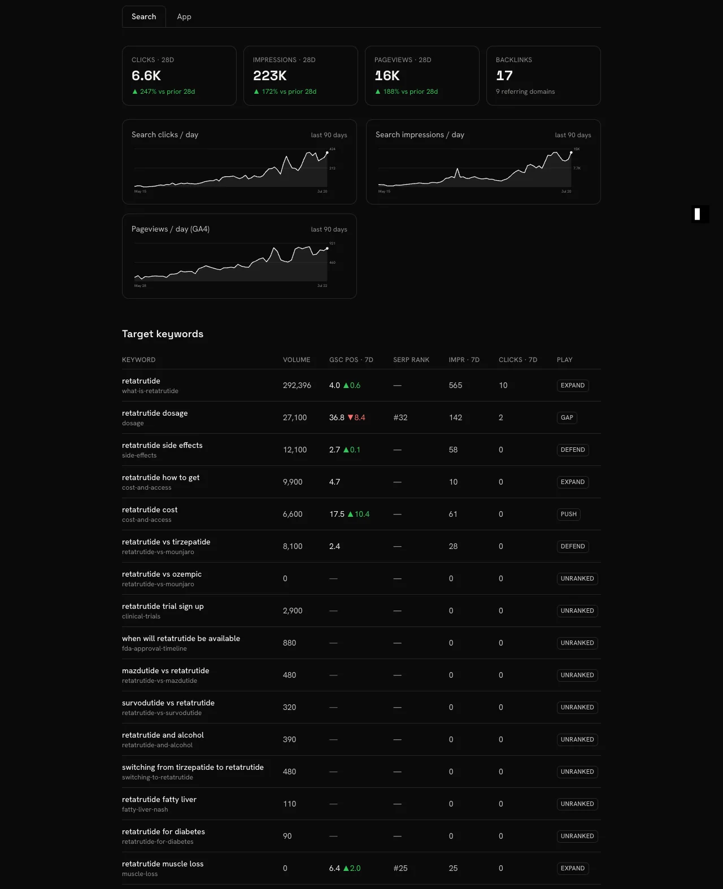
Task: Click the GAP badge for retatrutide dosage
Action: pyautogui.click(x=567, y=418)
